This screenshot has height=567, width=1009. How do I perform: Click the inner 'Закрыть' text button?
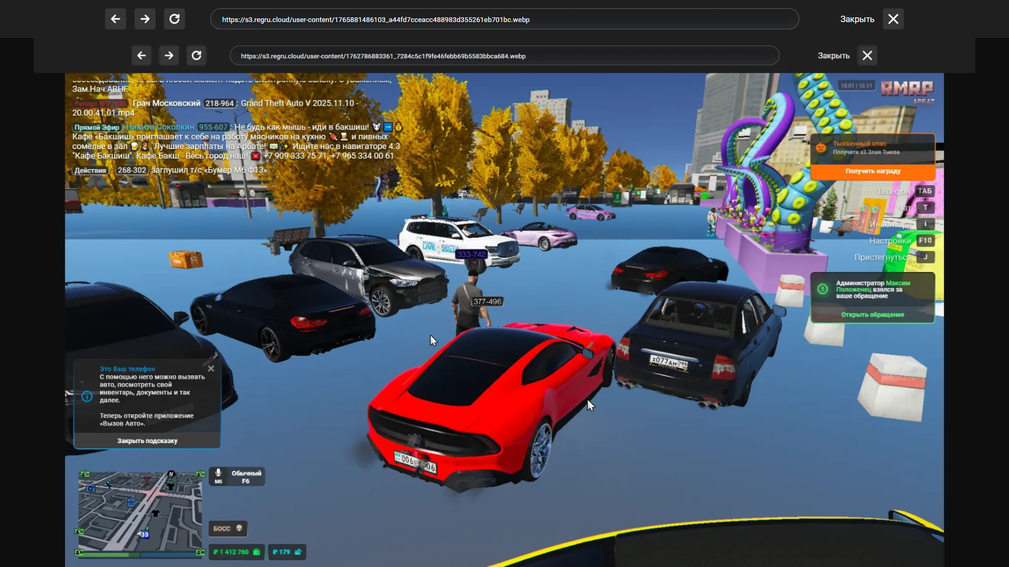click(x=833, y=56)
